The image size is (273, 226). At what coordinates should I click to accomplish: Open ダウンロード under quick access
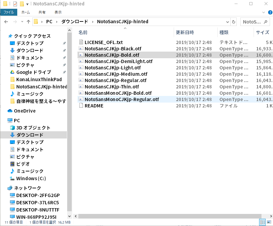pyautogui.click(x=30, y=50)
